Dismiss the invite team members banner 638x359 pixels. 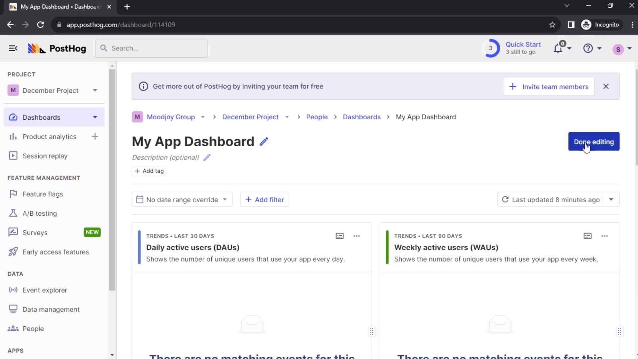click(x=606, y=86)
